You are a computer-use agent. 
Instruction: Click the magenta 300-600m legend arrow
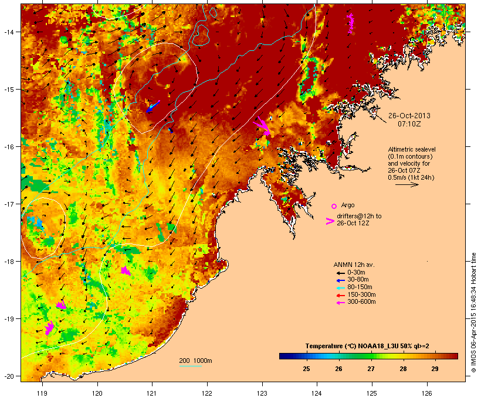click(340, 302)
